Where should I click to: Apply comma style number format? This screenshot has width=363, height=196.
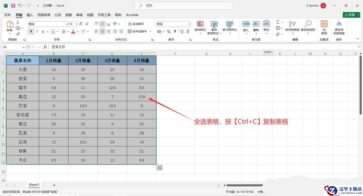tap(175, 32)
